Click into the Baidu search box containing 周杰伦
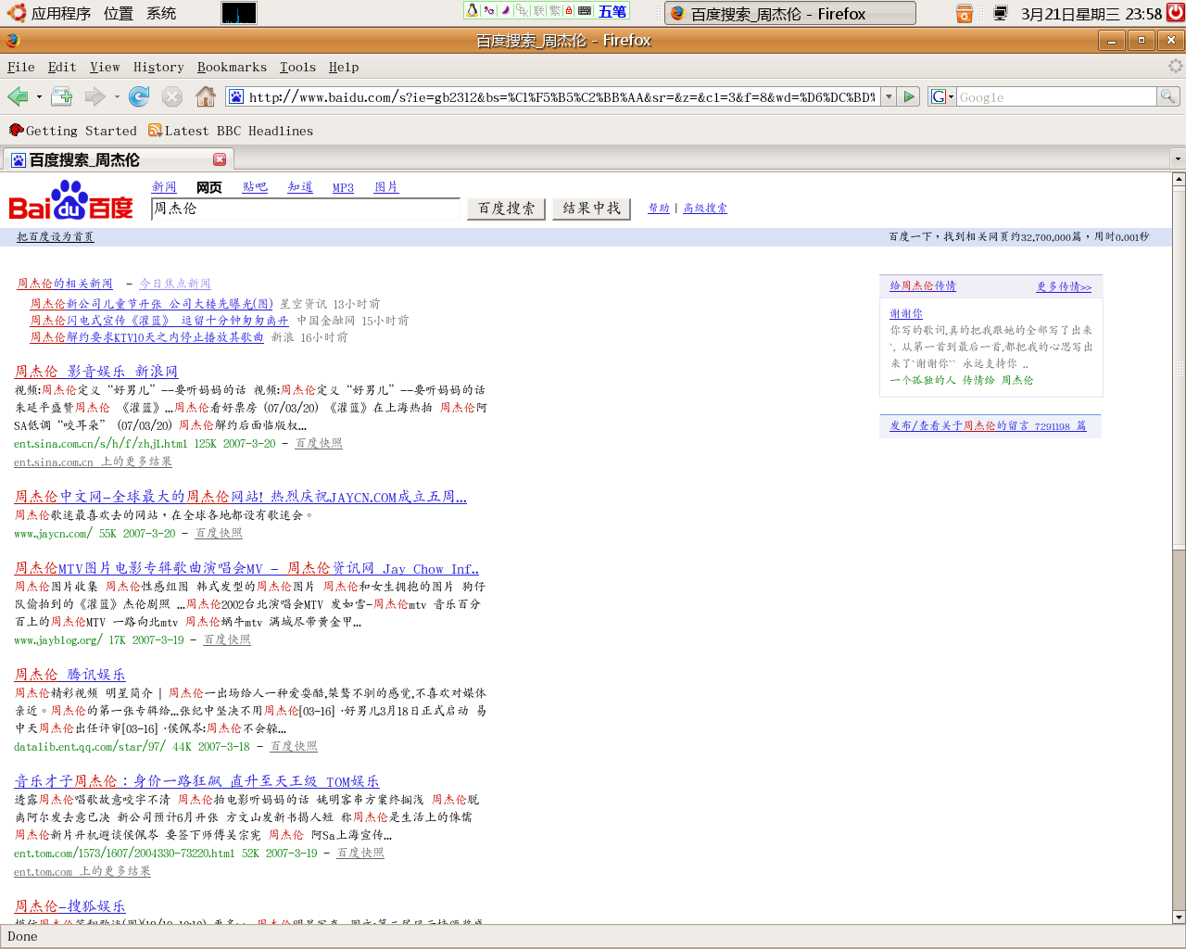This screenshot has height=949, width=1186. click(305, 209)
